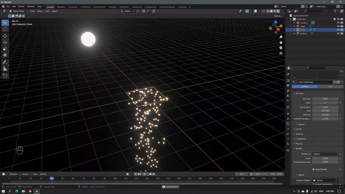Toggle viewport overlays button
This screenshot has width=345, height=194.
(255, 11)
